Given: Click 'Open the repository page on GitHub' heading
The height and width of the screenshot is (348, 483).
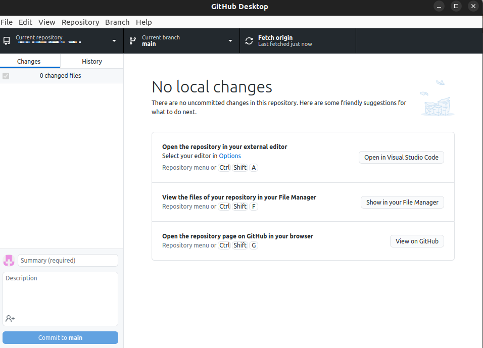Looking at the screenshot, I should pos(237,236).
